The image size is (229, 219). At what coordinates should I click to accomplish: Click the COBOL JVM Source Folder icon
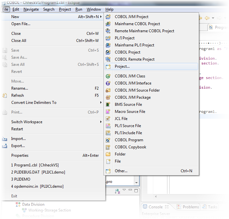point(108,90)
